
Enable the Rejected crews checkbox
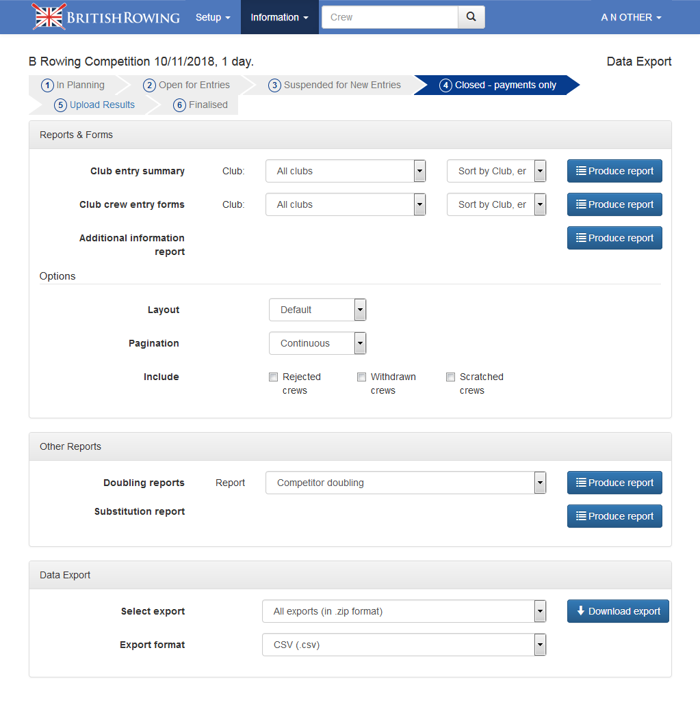click(274, 377)
